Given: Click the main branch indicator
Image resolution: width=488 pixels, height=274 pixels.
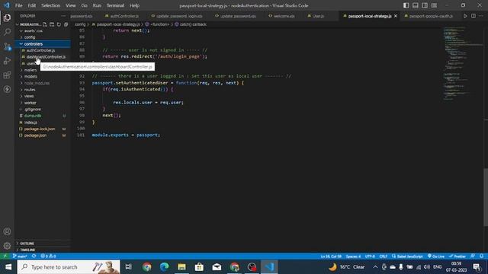Looking at the screenshot, I should [20, 256].
